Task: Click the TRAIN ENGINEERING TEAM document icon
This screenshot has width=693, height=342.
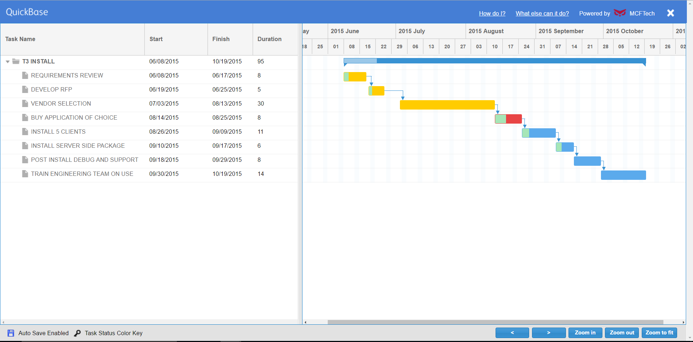Action: tap(25, 174)
